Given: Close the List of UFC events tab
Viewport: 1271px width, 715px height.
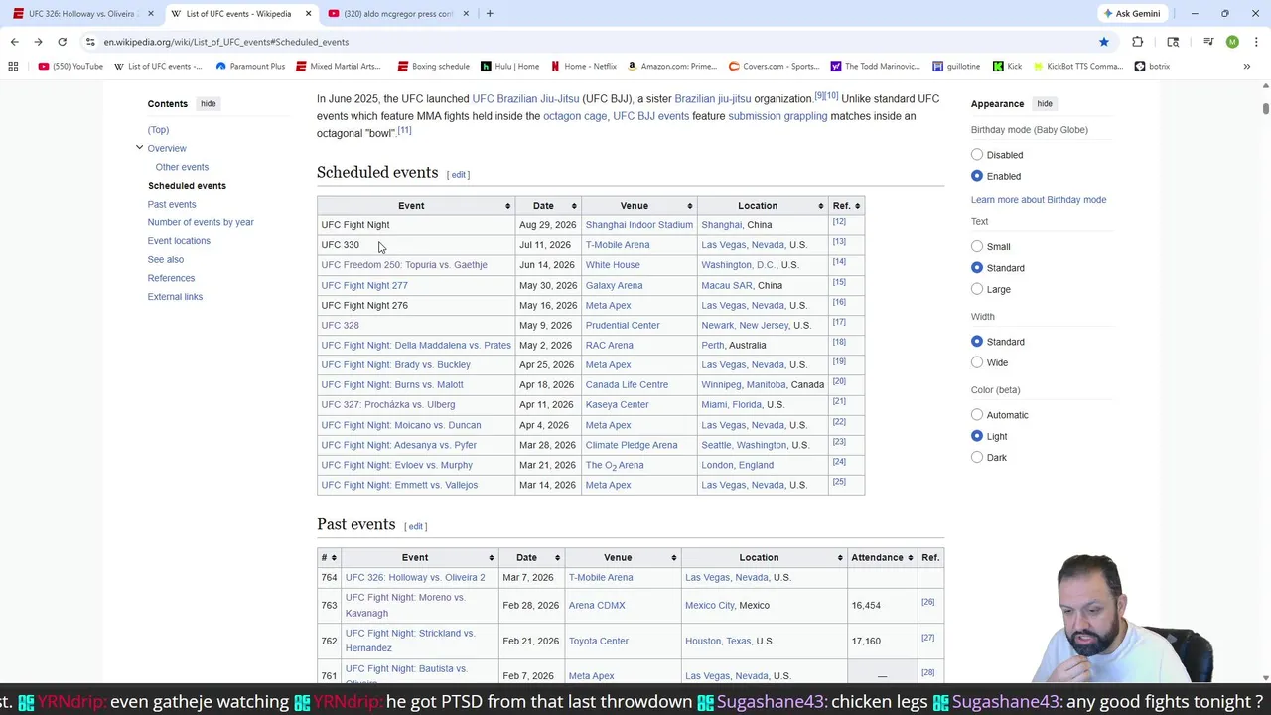Looking at the screenshot, I should pos(308,14).
